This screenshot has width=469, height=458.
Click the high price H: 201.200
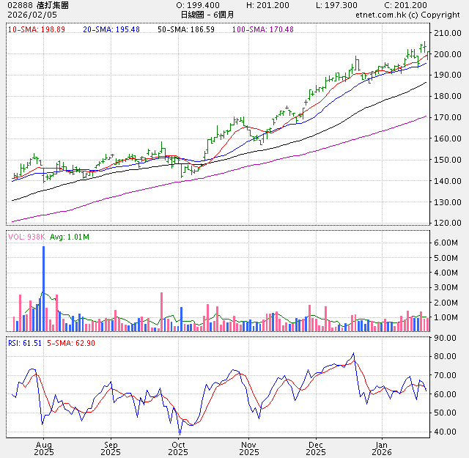[267, 5]
